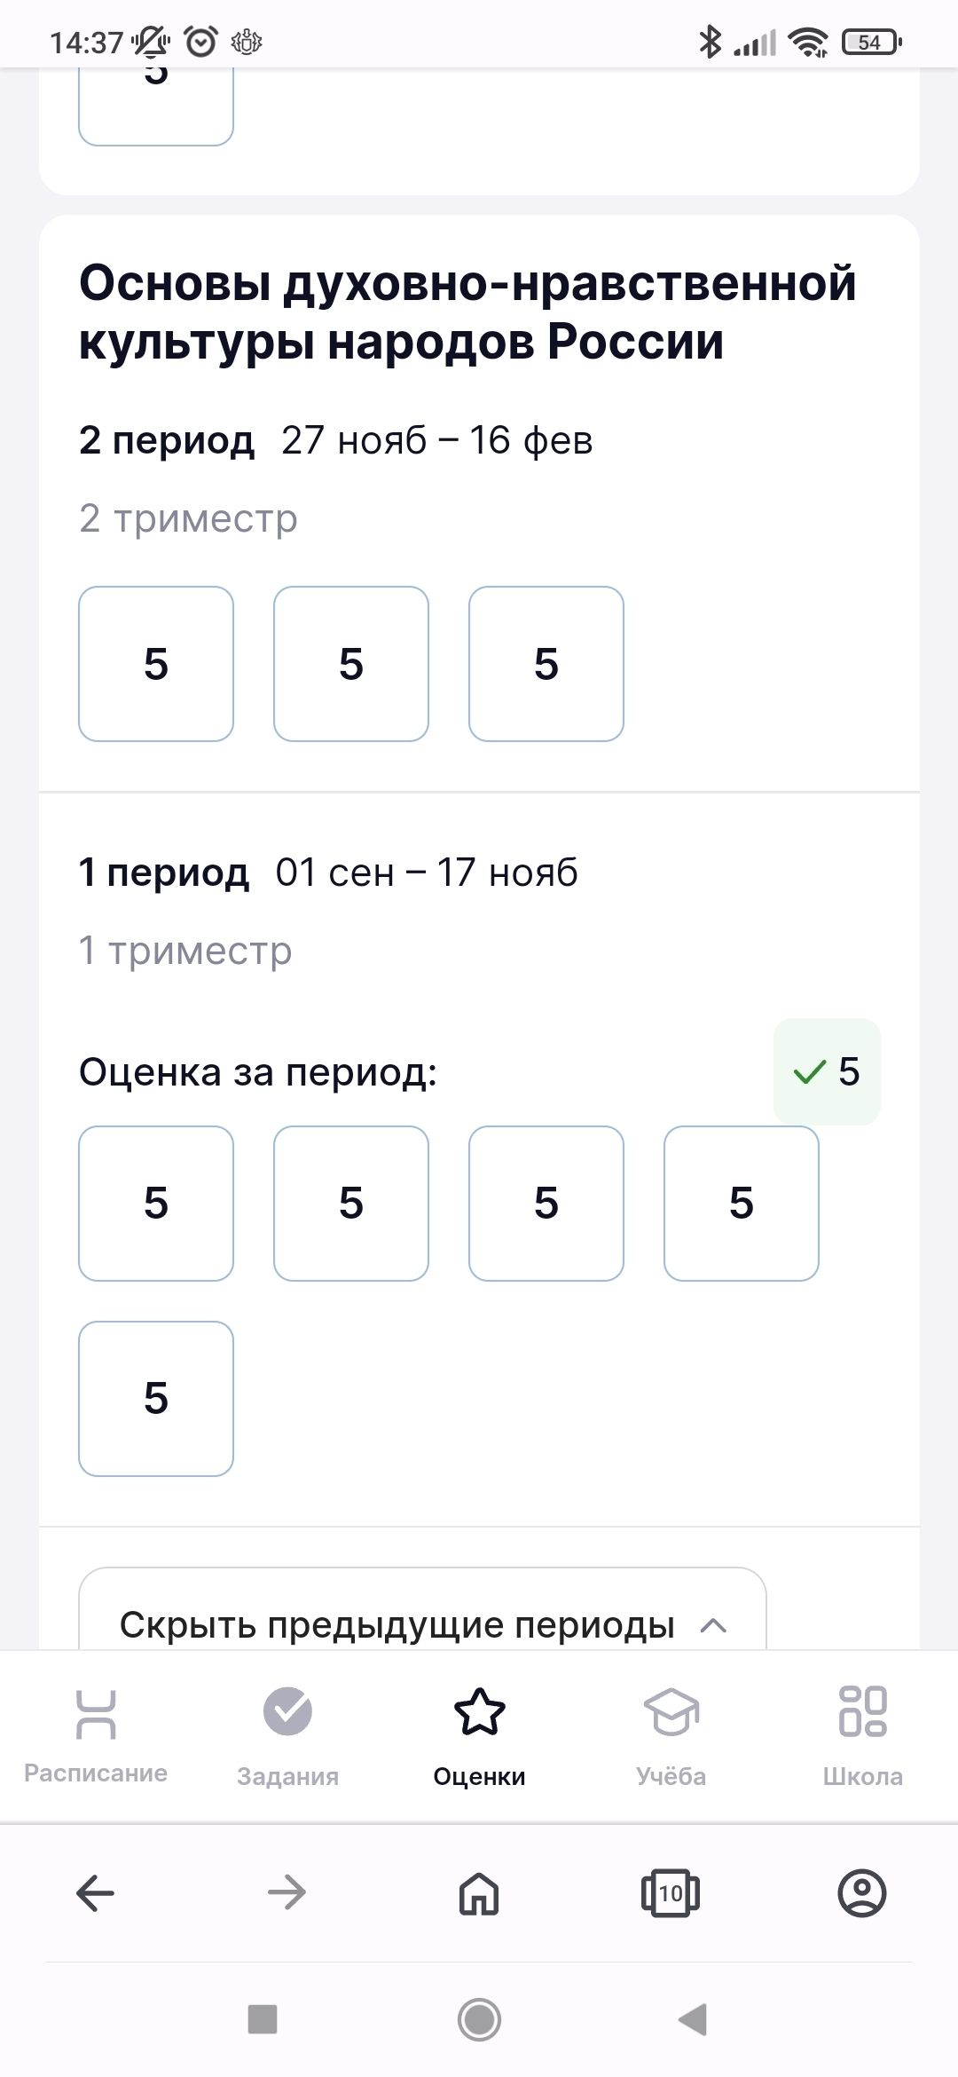Go forward with browser right arrow

click(287, 1893)
